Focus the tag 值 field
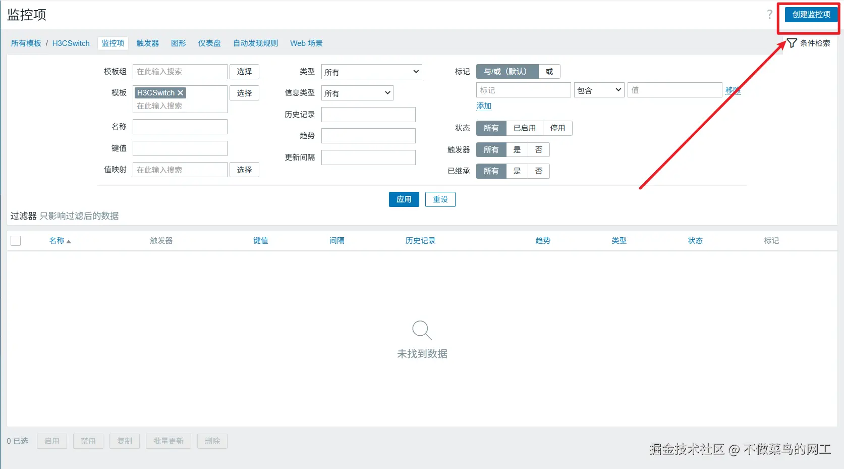The image size is (844, 469). coord(675,90)
